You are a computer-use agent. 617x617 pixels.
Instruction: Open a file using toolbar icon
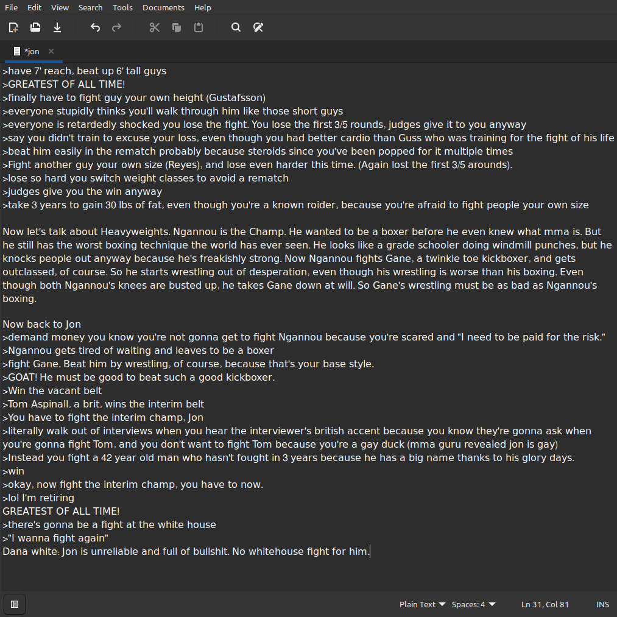point(35,27)
